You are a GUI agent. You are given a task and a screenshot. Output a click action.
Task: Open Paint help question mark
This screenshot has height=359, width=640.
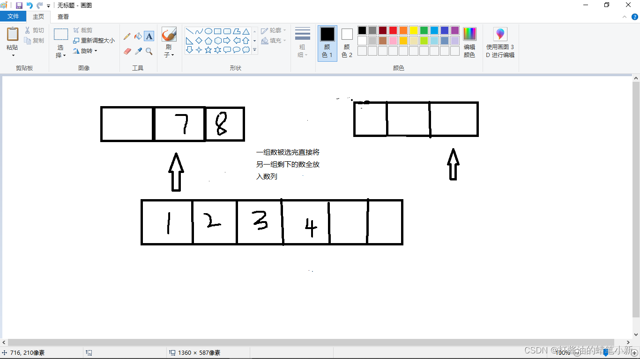tap(635, 16)
